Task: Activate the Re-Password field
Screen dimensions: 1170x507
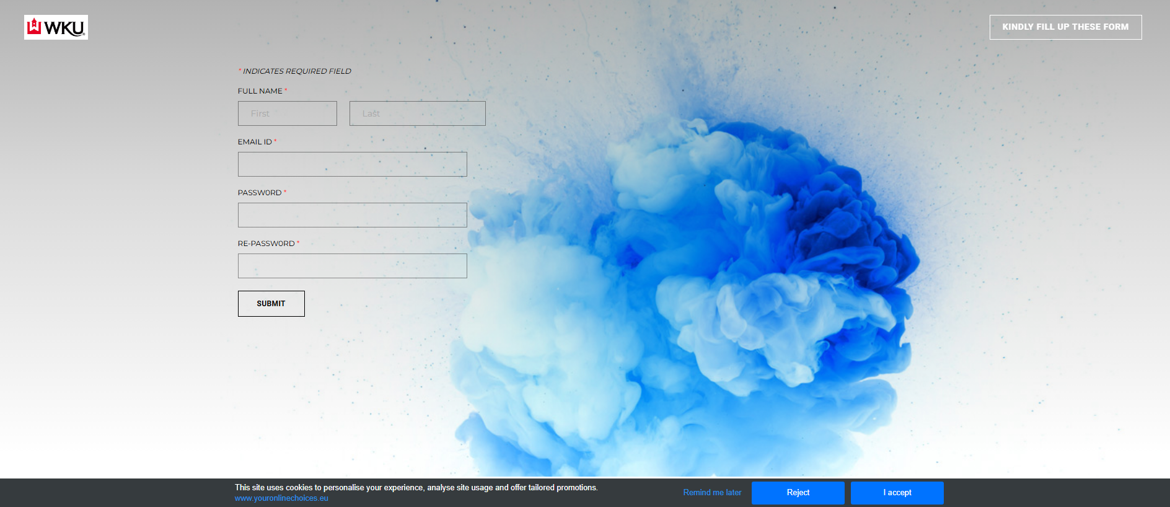Action: click(x=353, y=266)
